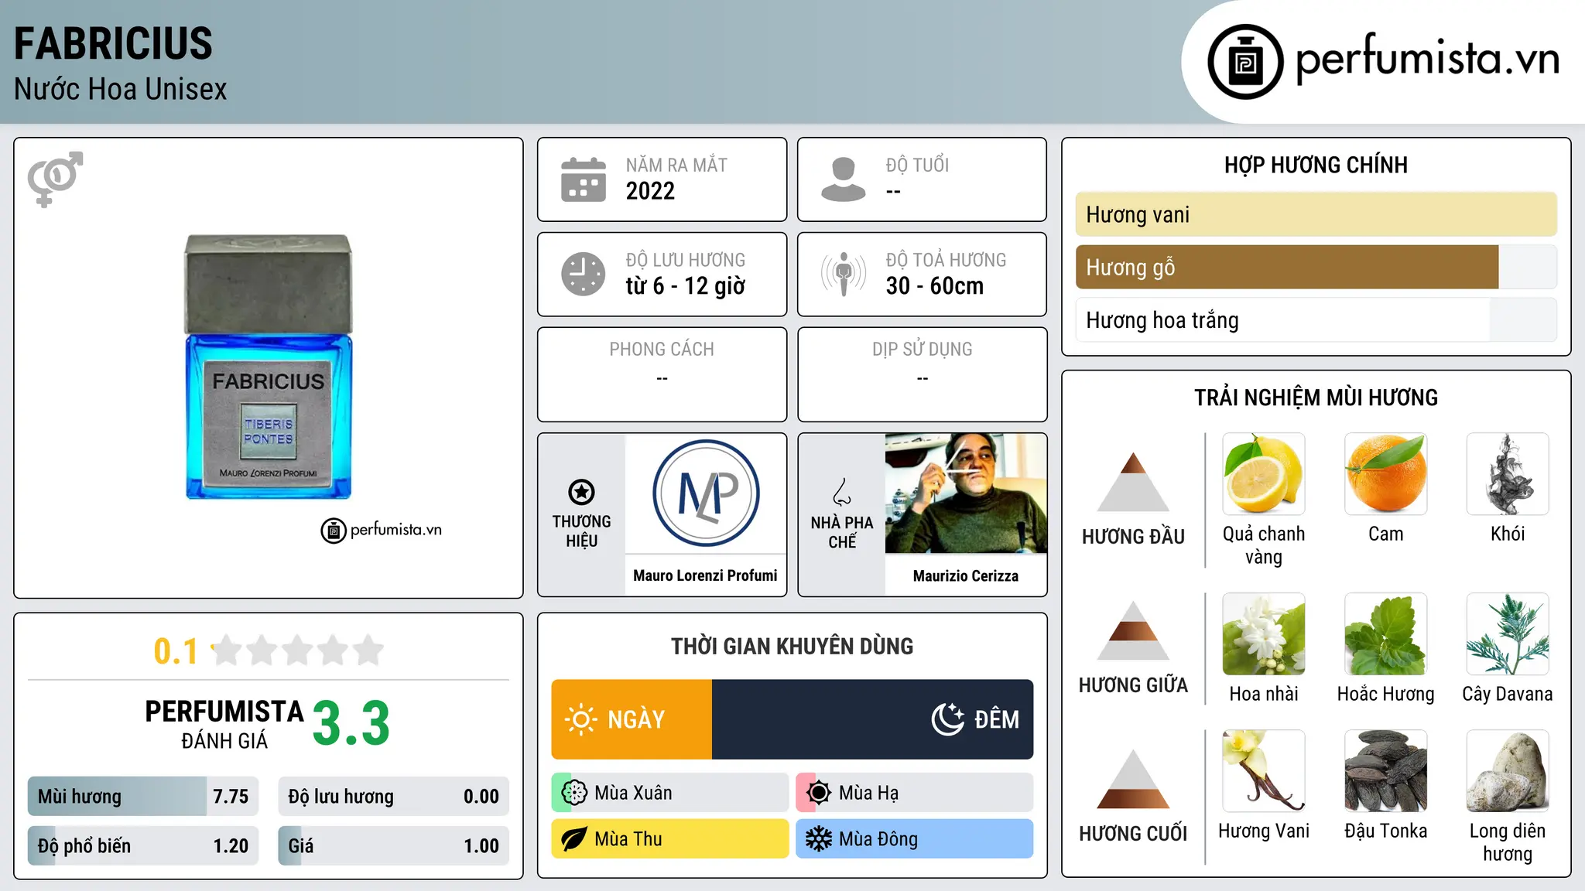Click the Hợp hương chính heading
Screen dimensions: 1585x891
coord(1316,165)
